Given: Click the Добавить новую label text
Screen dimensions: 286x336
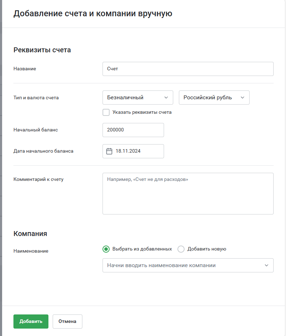Looking at the screenshot, I should tap(207, 249).
